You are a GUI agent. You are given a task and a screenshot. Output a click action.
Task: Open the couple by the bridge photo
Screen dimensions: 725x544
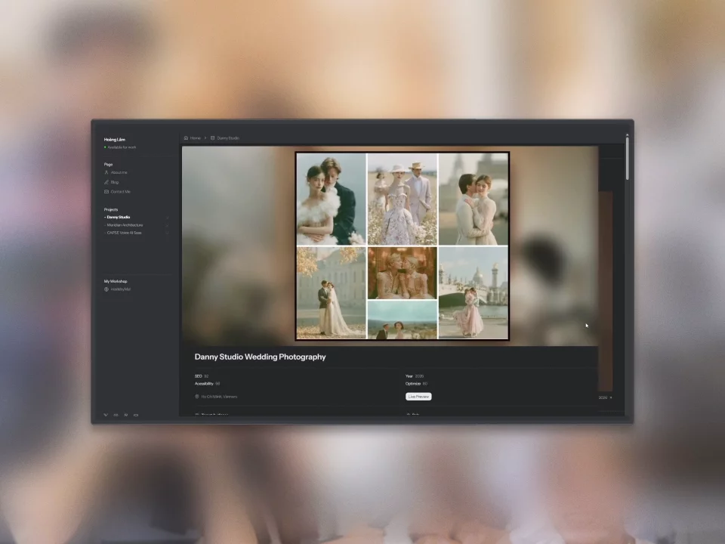[x=474, y=293]
